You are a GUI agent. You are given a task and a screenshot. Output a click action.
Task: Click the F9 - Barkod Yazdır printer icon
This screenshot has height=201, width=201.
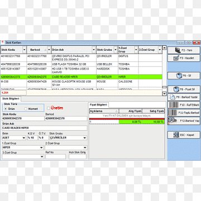173,97
